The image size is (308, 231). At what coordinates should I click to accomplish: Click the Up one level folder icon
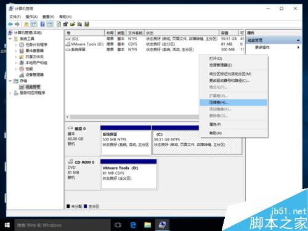tap(26, 24)
